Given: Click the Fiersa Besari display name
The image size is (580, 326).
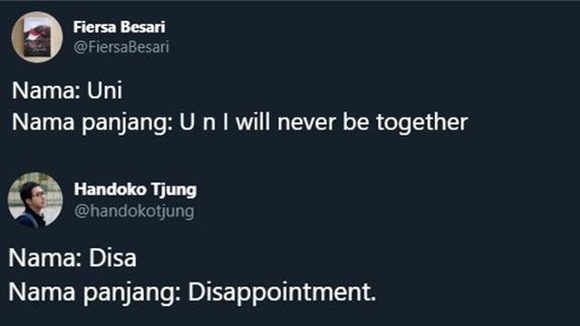Looking at the screenshot, I should [119, 27].
